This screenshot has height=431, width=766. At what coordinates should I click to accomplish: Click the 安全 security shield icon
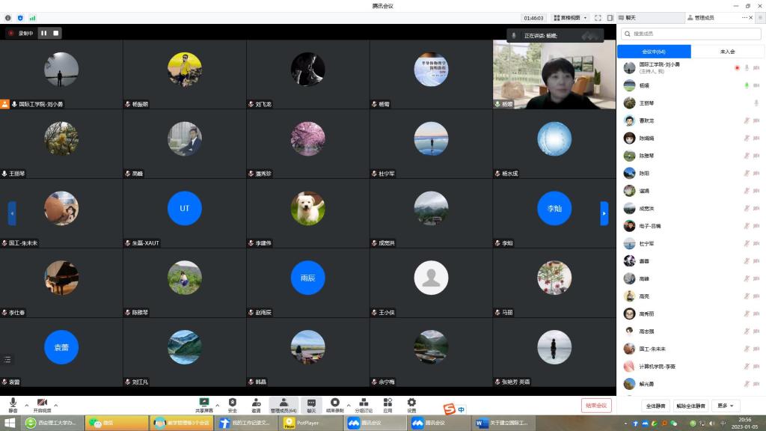tap(232, 403)
